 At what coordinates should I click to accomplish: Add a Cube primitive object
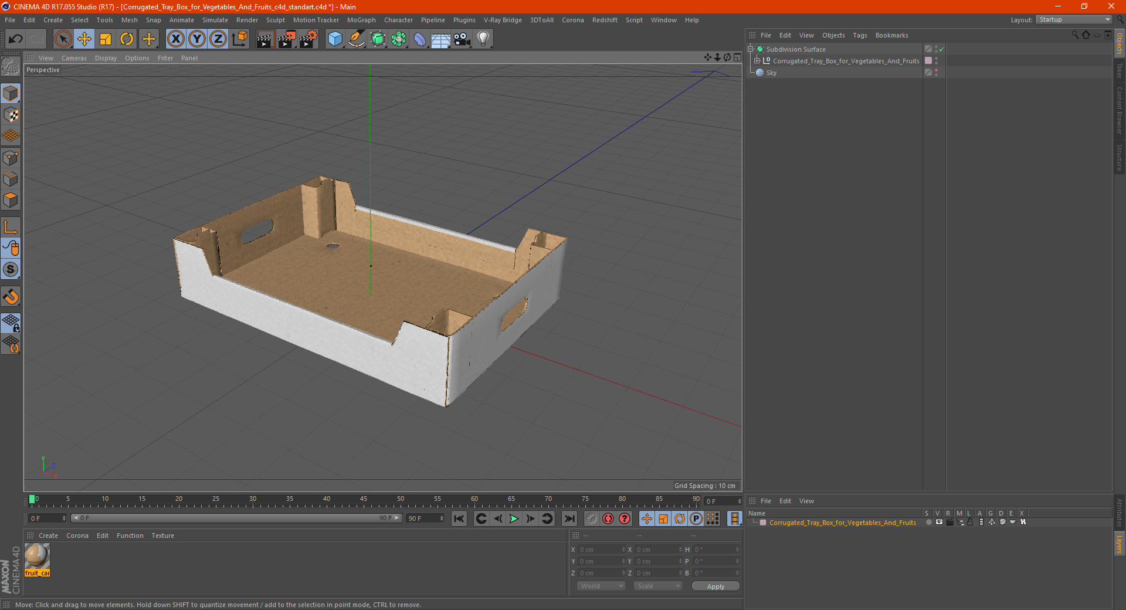tap(335, 39)
